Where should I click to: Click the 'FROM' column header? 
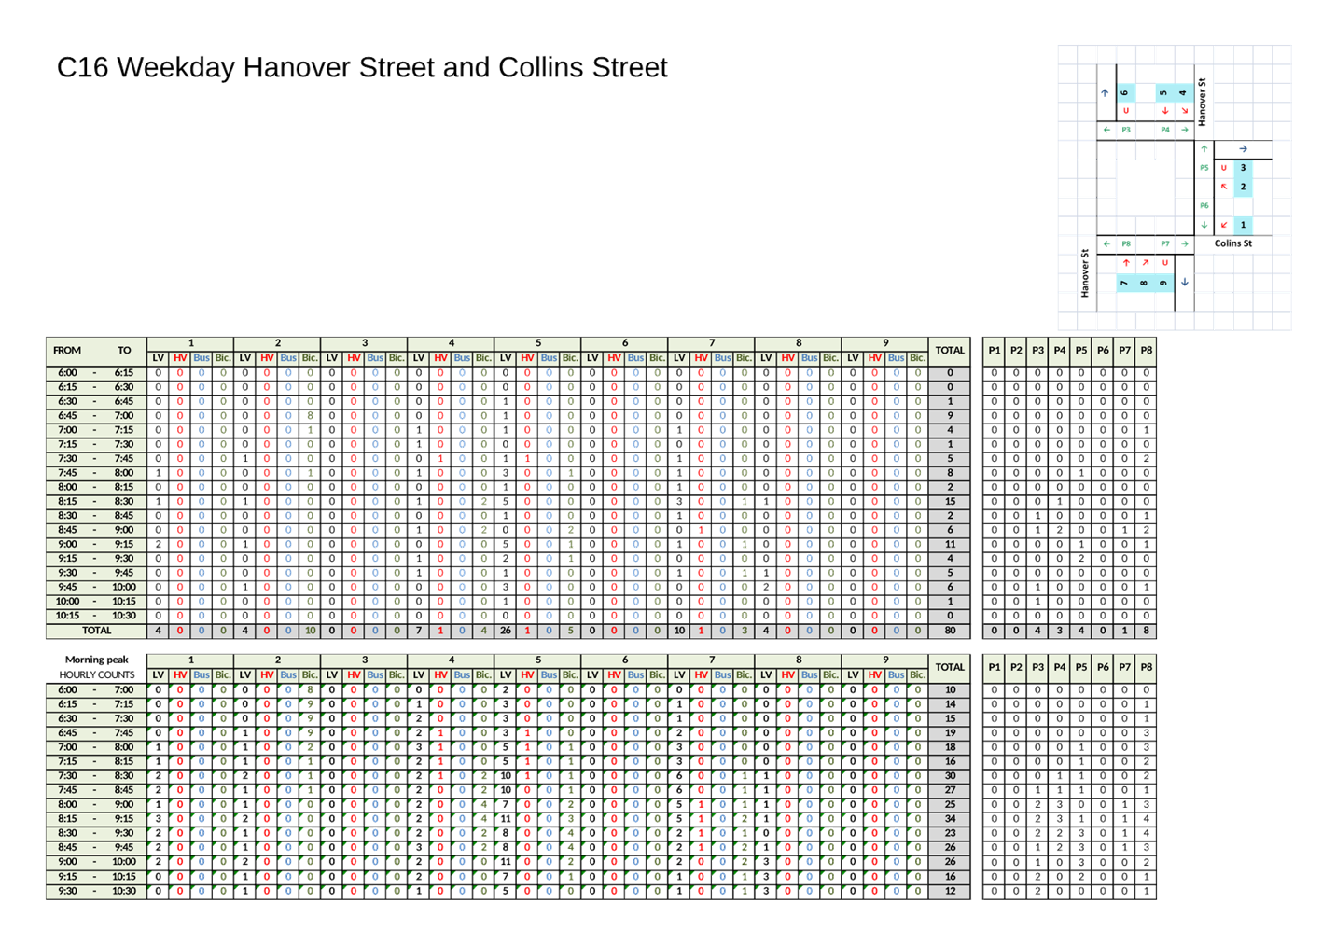(x=67, y=351)
